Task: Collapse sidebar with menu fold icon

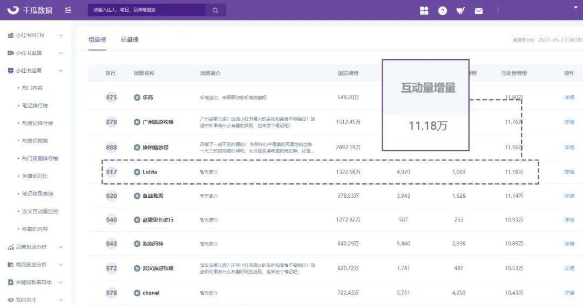Action: (x=67, y=10)
